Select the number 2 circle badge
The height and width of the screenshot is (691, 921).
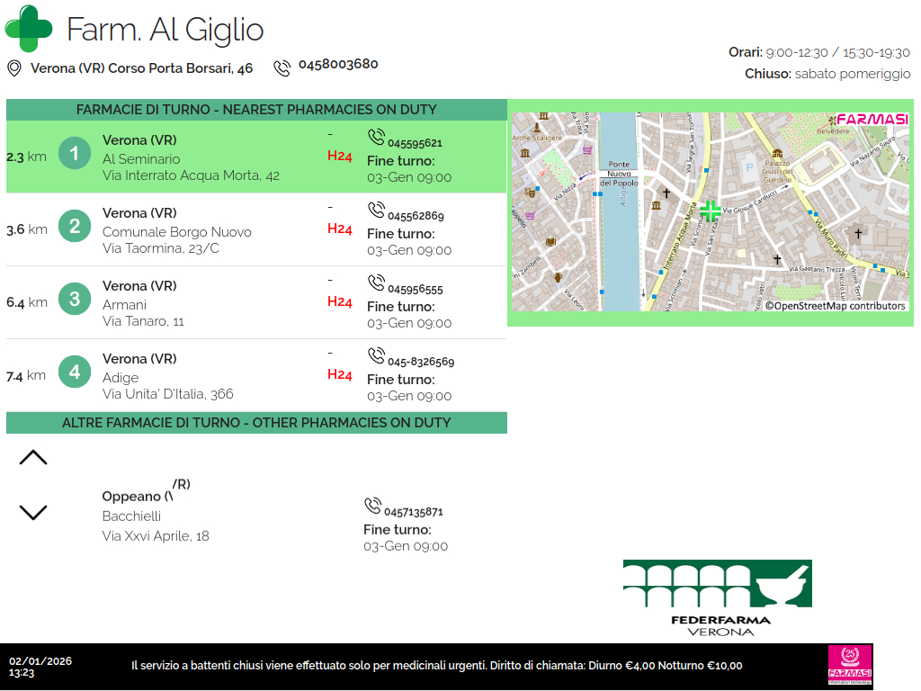point(75,227)
